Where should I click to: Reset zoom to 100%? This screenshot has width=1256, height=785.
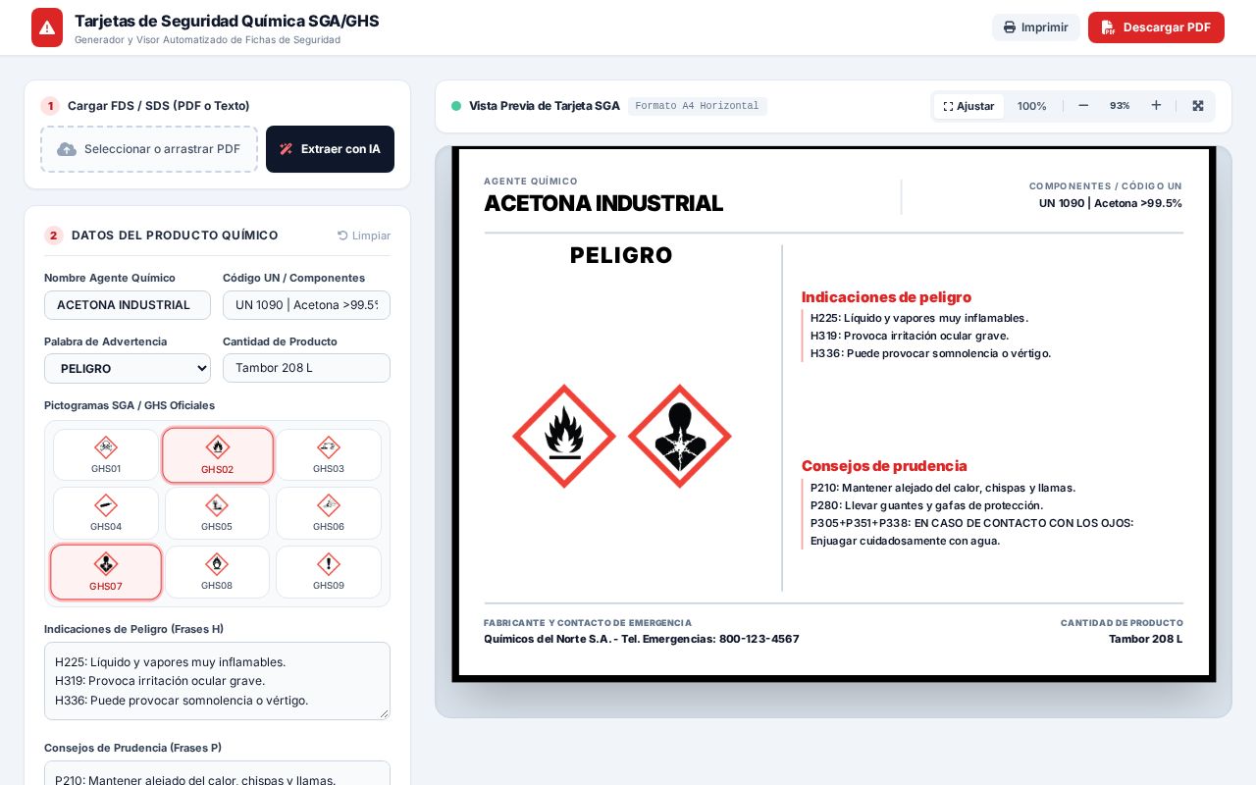tap(1031, 106)
